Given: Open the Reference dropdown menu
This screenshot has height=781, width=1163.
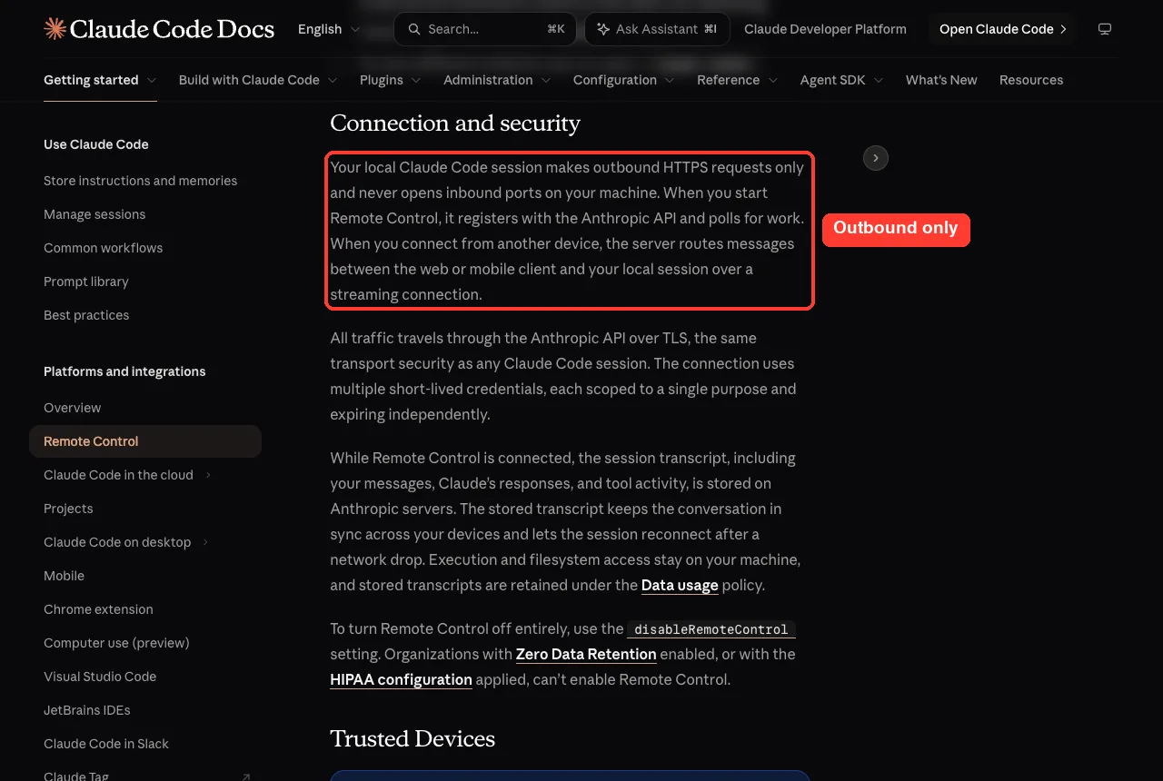Looking at the screenshot, I should click(x=738, y=80).
